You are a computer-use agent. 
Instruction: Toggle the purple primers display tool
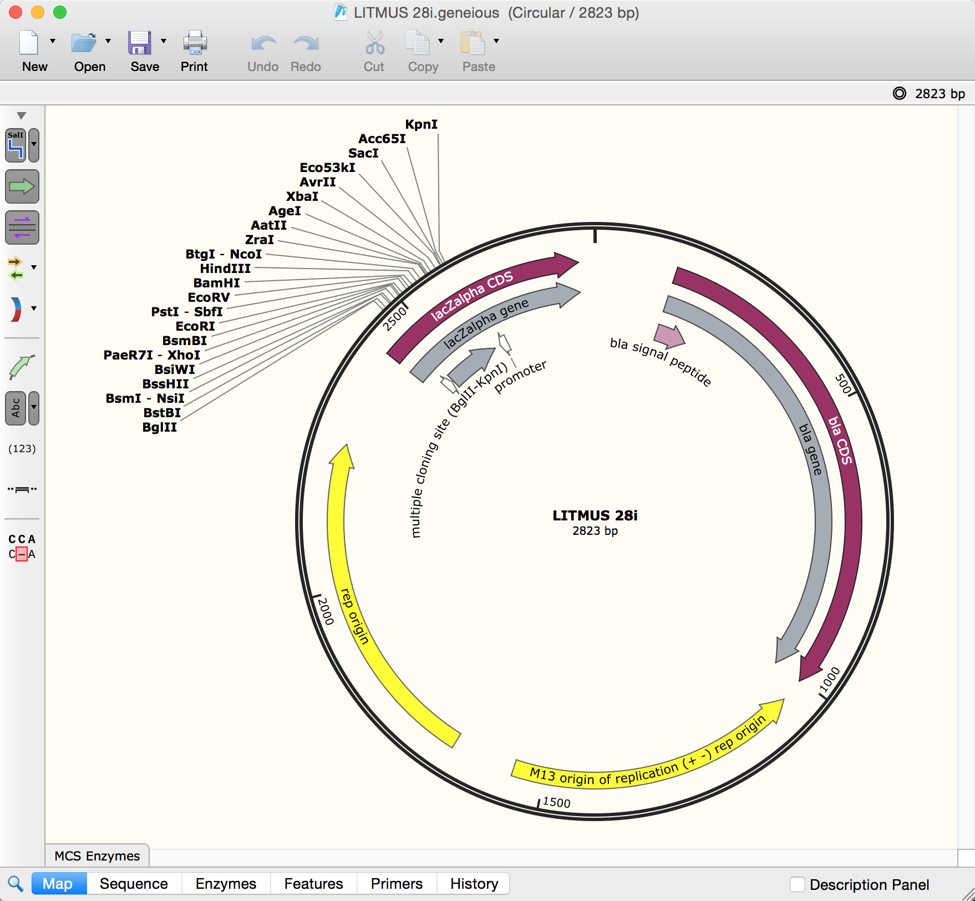point(22,227)
